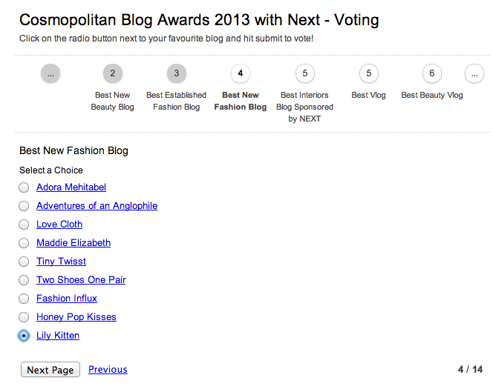This screenshot has height=392, width=493.
Task: Open step 6 Best Beauty Vlog
Action: coord(431,73)
